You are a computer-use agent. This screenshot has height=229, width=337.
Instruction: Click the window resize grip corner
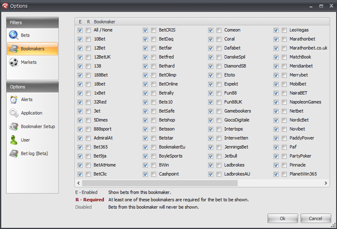coord(333,225)
